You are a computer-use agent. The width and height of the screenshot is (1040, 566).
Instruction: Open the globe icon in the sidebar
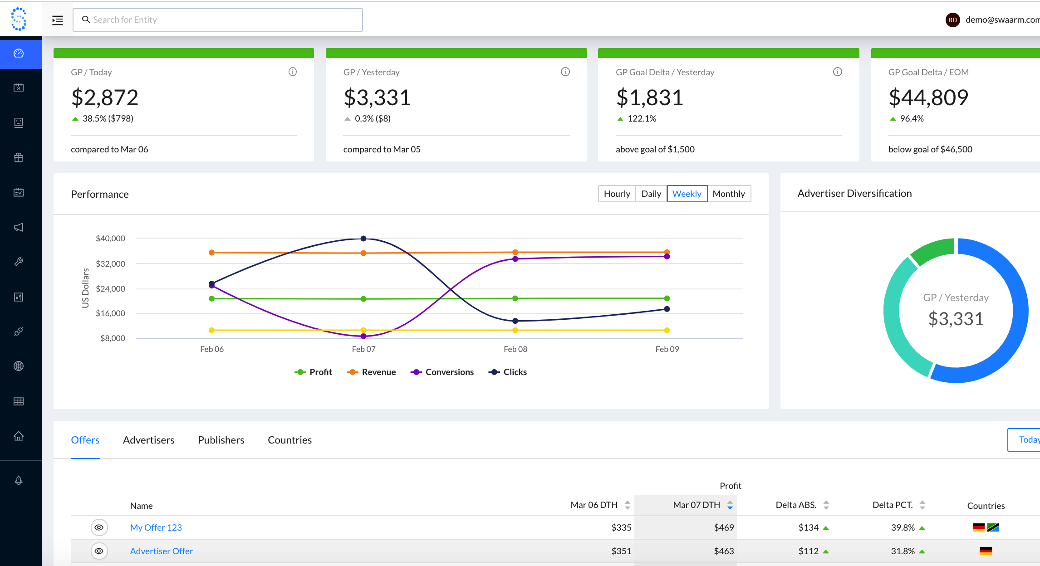[19, 366]
